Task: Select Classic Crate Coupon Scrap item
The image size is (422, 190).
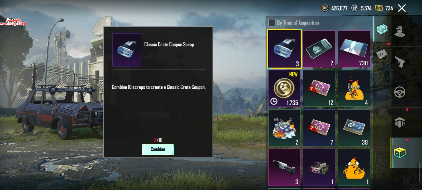Action: [x=284, y=49]
